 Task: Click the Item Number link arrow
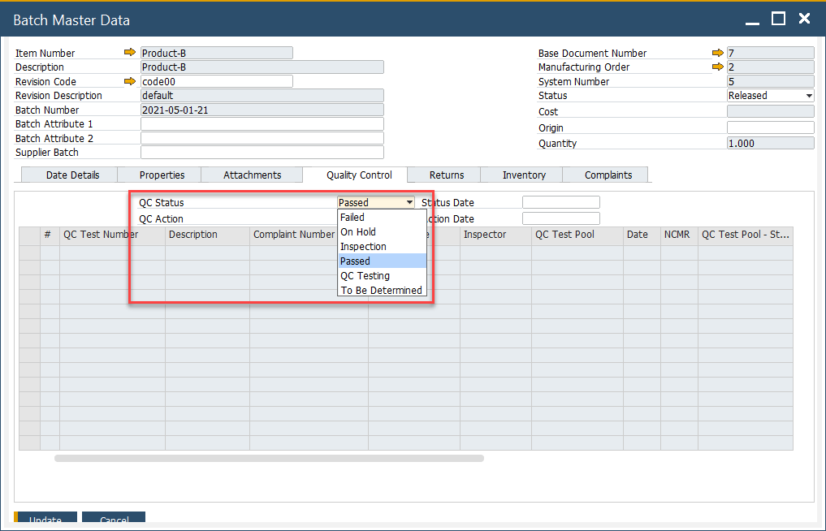130,53
